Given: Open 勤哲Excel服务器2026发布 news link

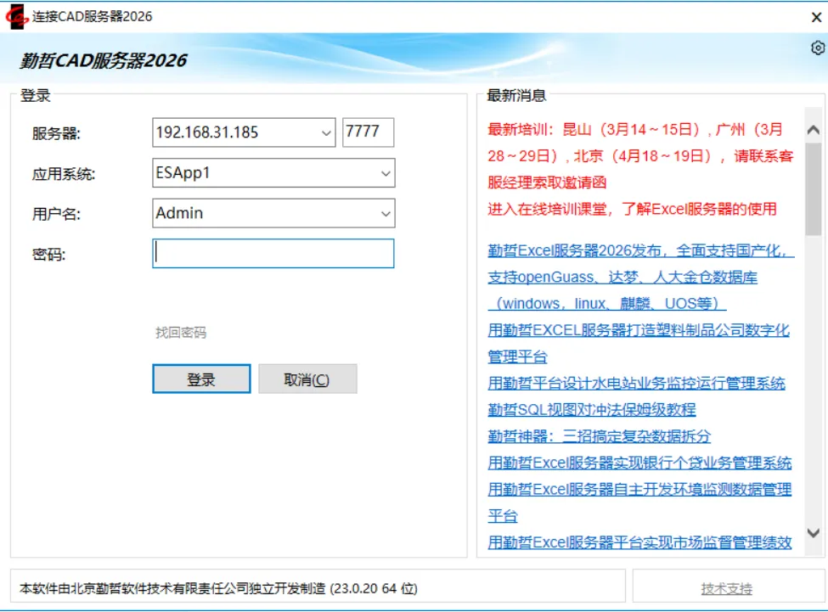Looking at the screenshot, I should tap(640, 277).
